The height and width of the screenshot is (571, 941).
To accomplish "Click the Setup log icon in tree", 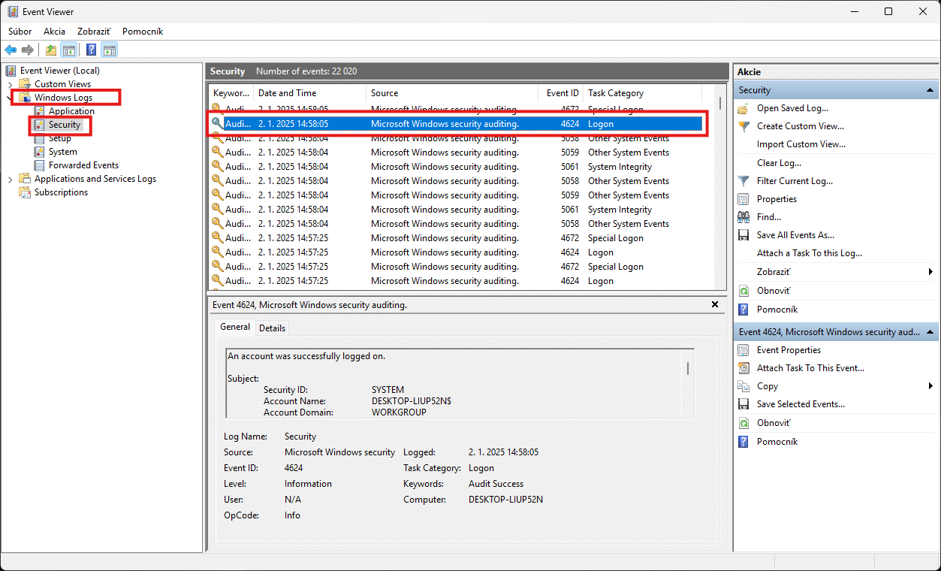I will tap(40, 138).
